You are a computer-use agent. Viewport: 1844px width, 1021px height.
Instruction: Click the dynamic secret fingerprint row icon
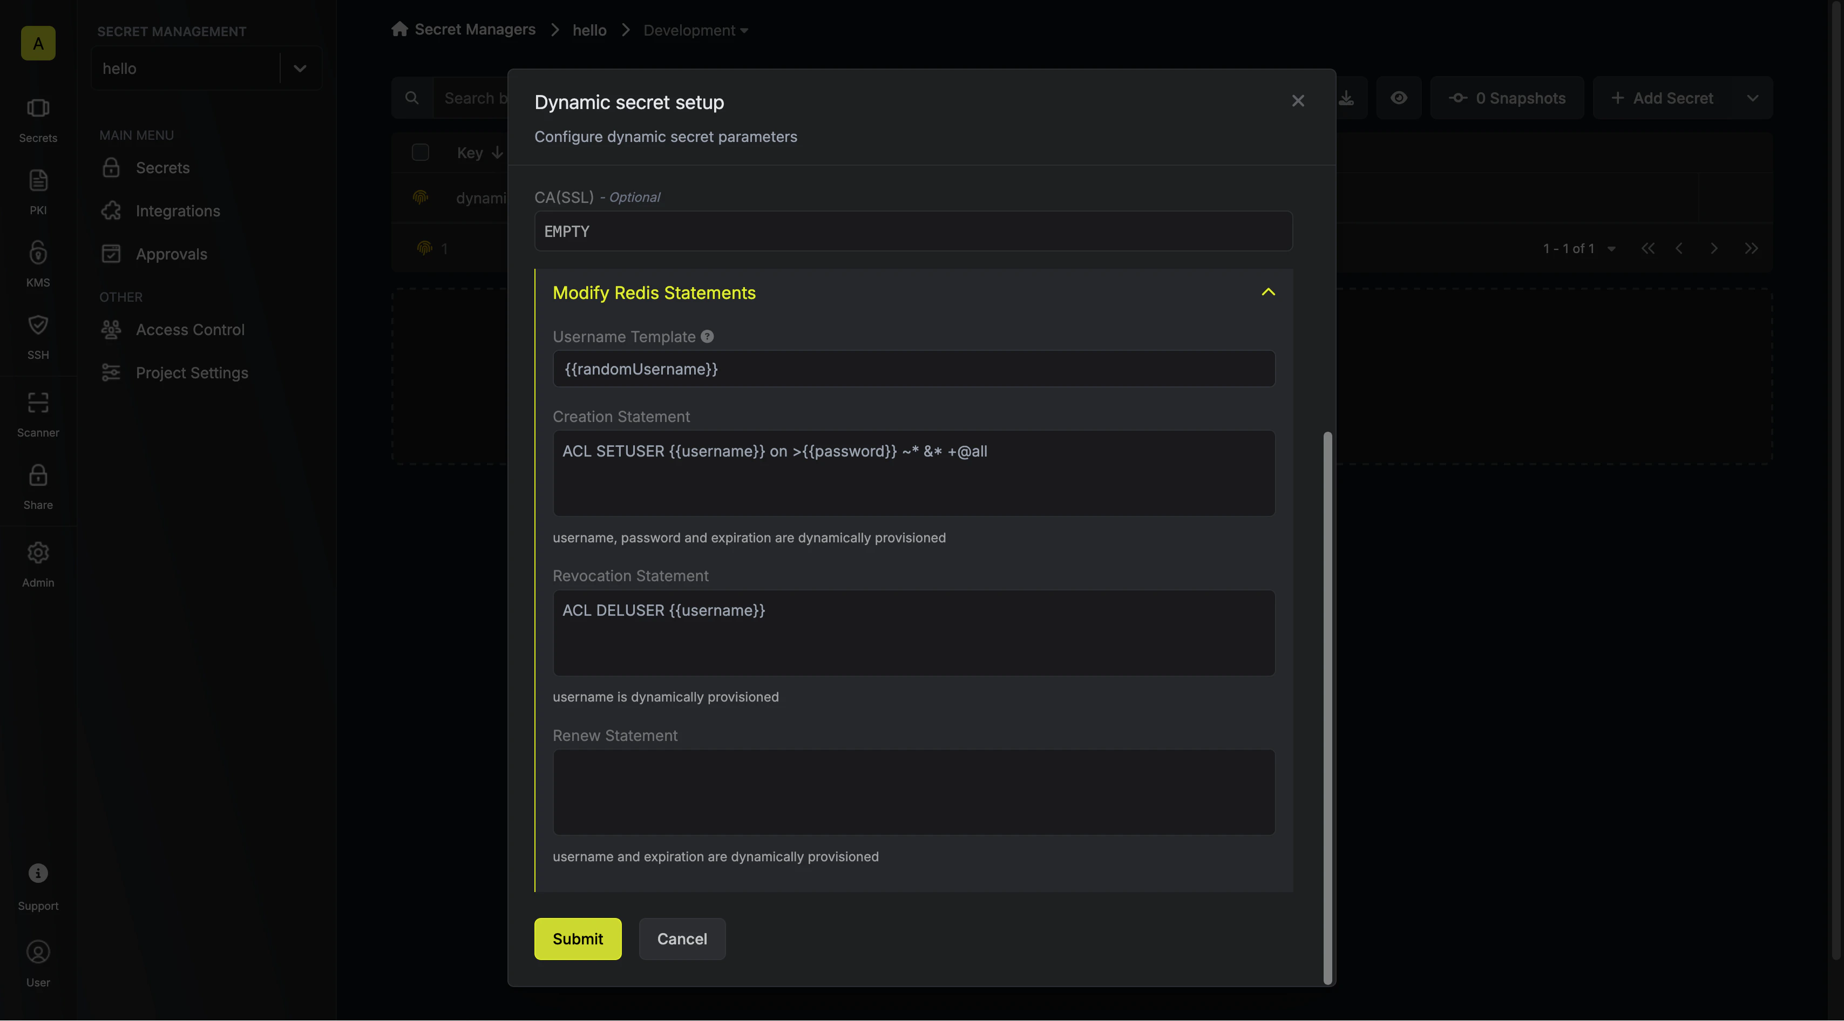click(x=421, y=197)
